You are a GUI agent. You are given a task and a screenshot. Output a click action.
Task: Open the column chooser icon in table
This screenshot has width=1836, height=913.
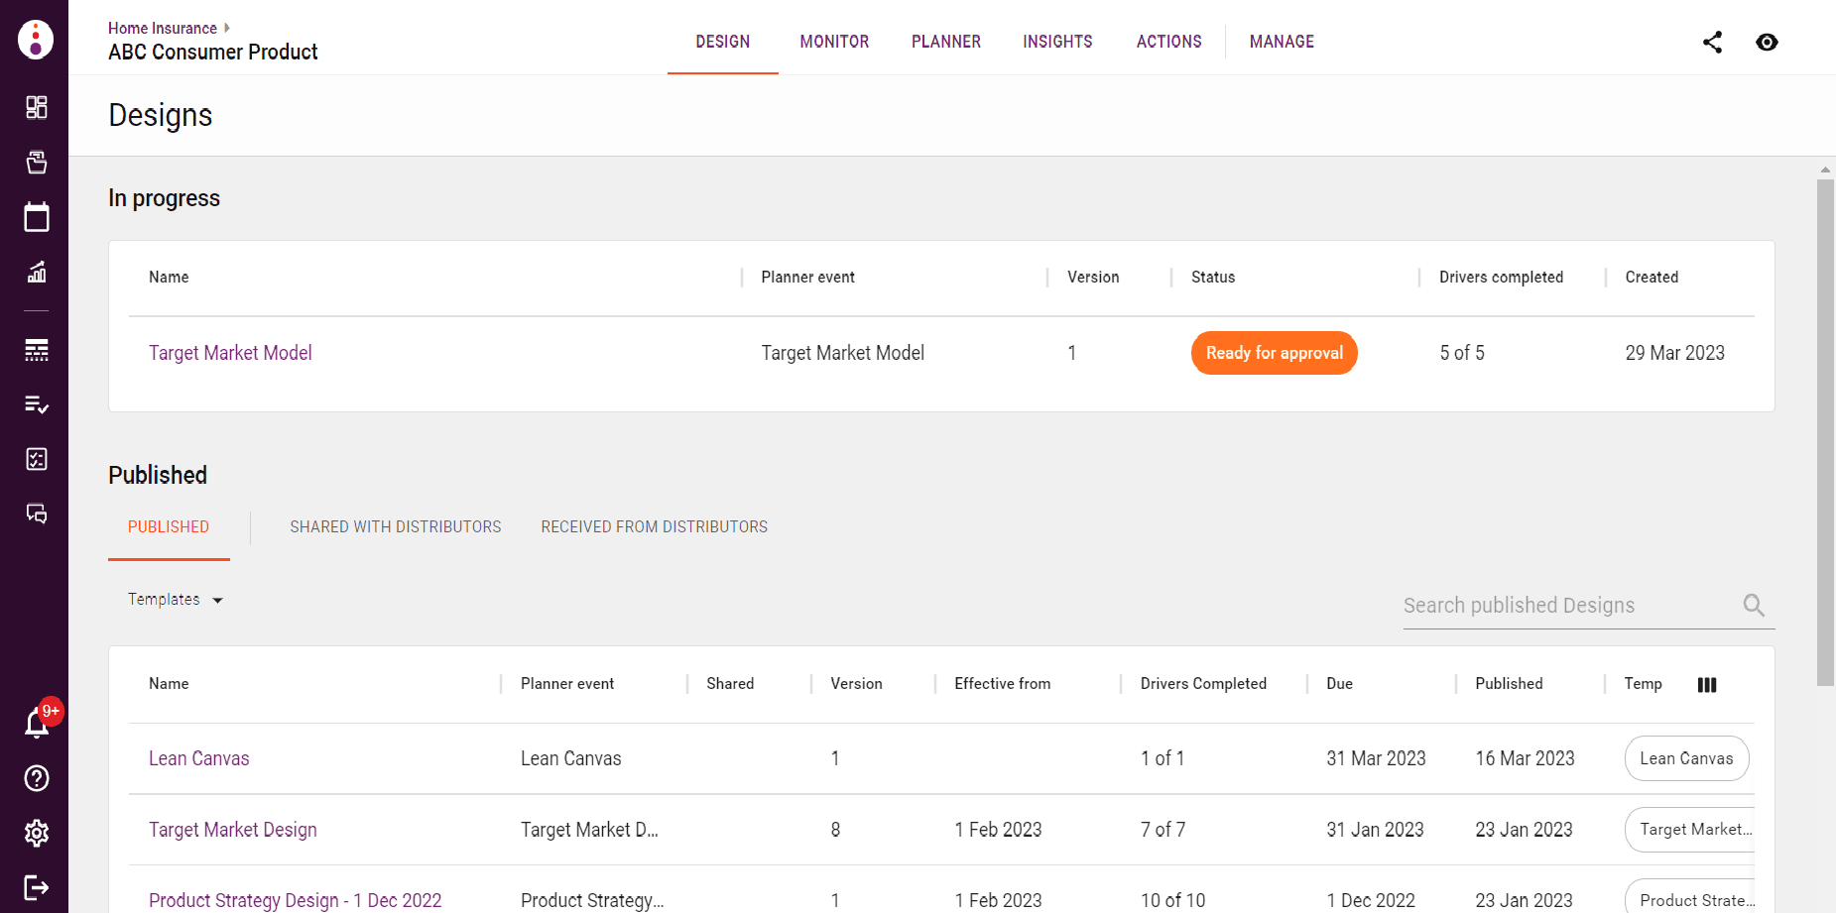pyautogui.click(x=1707, y=685)
